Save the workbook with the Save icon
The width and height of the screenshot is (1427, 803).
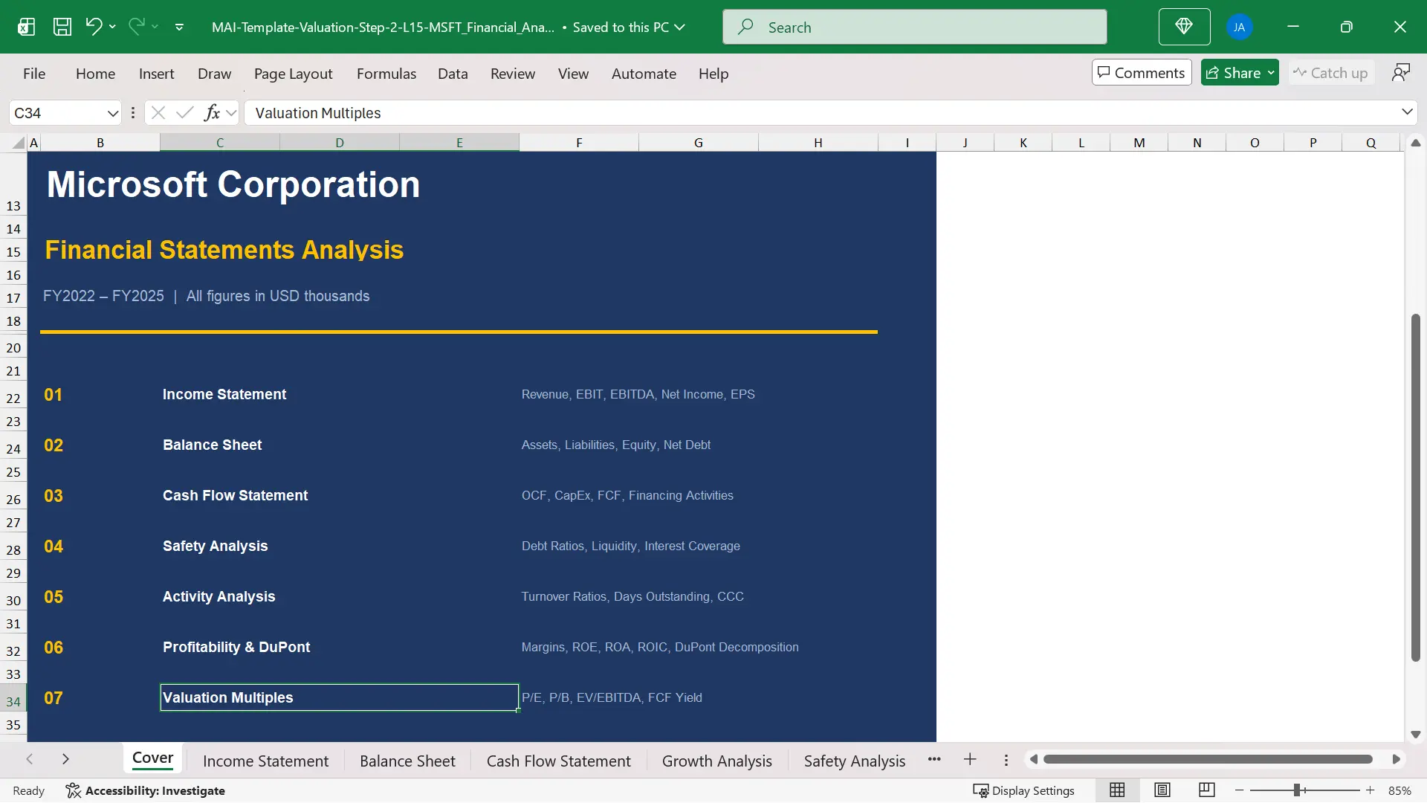coord(62,28)
